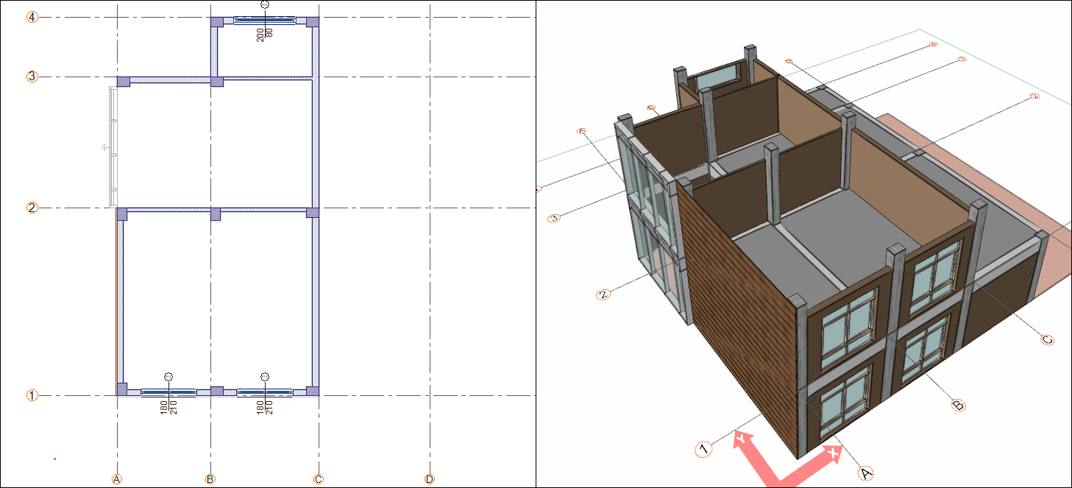Click grid marker 2 in plan view
This screenshot has width=1072, height=488.
pyautogui.click(x=32, y=208)
